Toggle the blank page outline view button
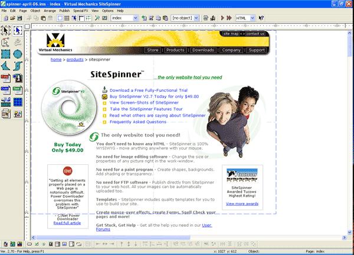The width and height of the screenshot is (354, 255). click(x=60, y=18)
